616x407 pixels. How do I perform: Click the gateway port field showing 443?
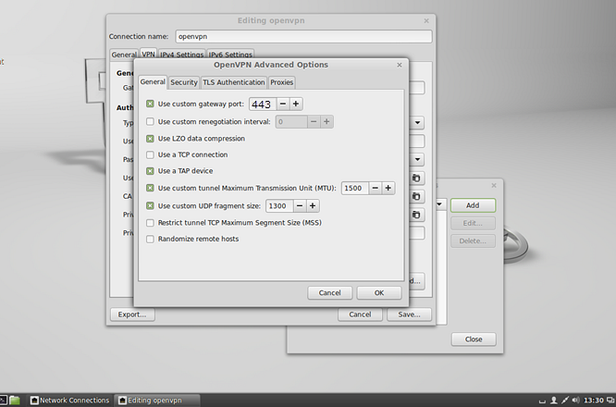pyautogui.click(x=263, y=104)
